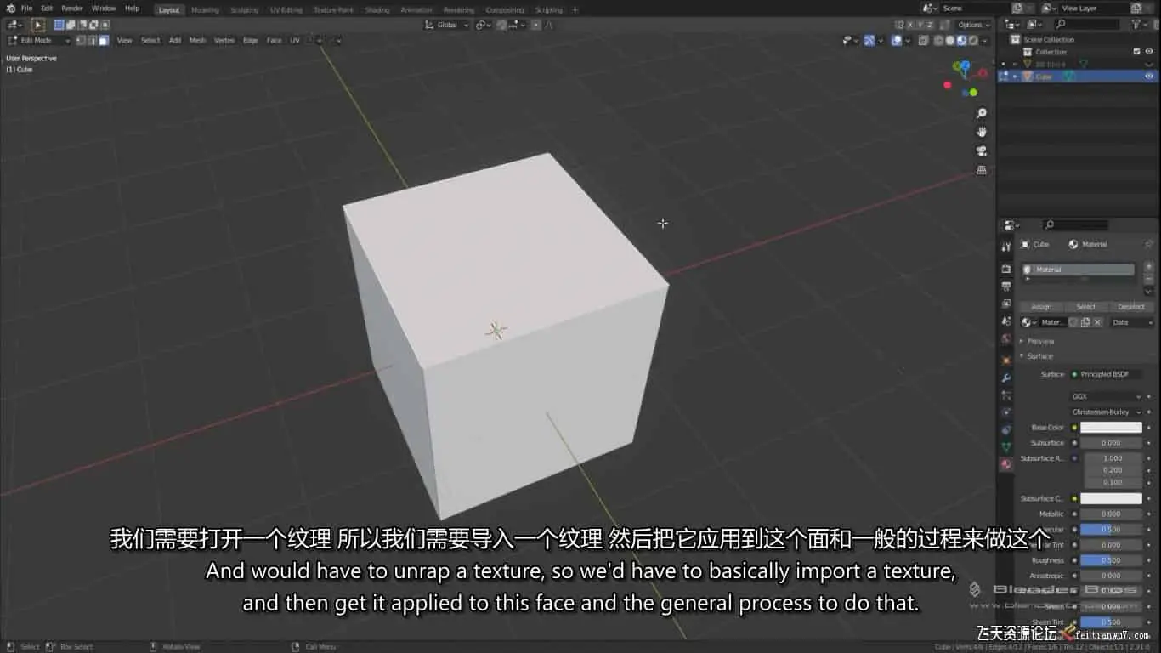Open the Material properties tab icon
1161x653 pixels.
point(1006,464)
